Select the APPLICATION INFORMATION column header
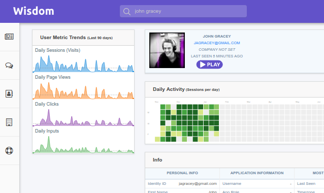The height and width of the screenshot is (193, 324). click(257, 173)
